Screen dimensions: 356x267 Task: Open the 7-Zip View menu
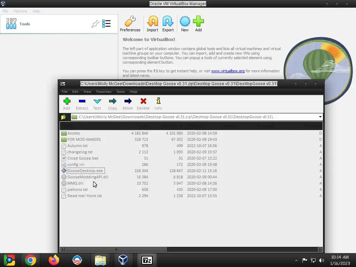click(x=87, y=92)
